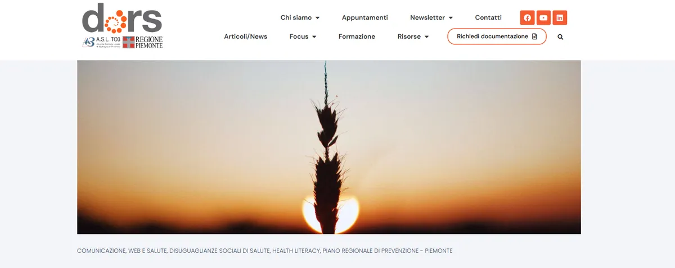The image size is (675, 268).
Task: Open Health Literacy category link
Action: pos(295,251)
